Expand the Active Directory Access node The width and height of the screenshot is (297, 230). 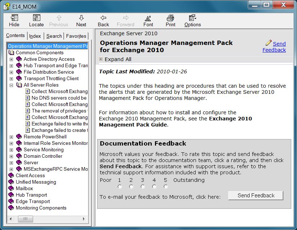click(x=11, y=59)
